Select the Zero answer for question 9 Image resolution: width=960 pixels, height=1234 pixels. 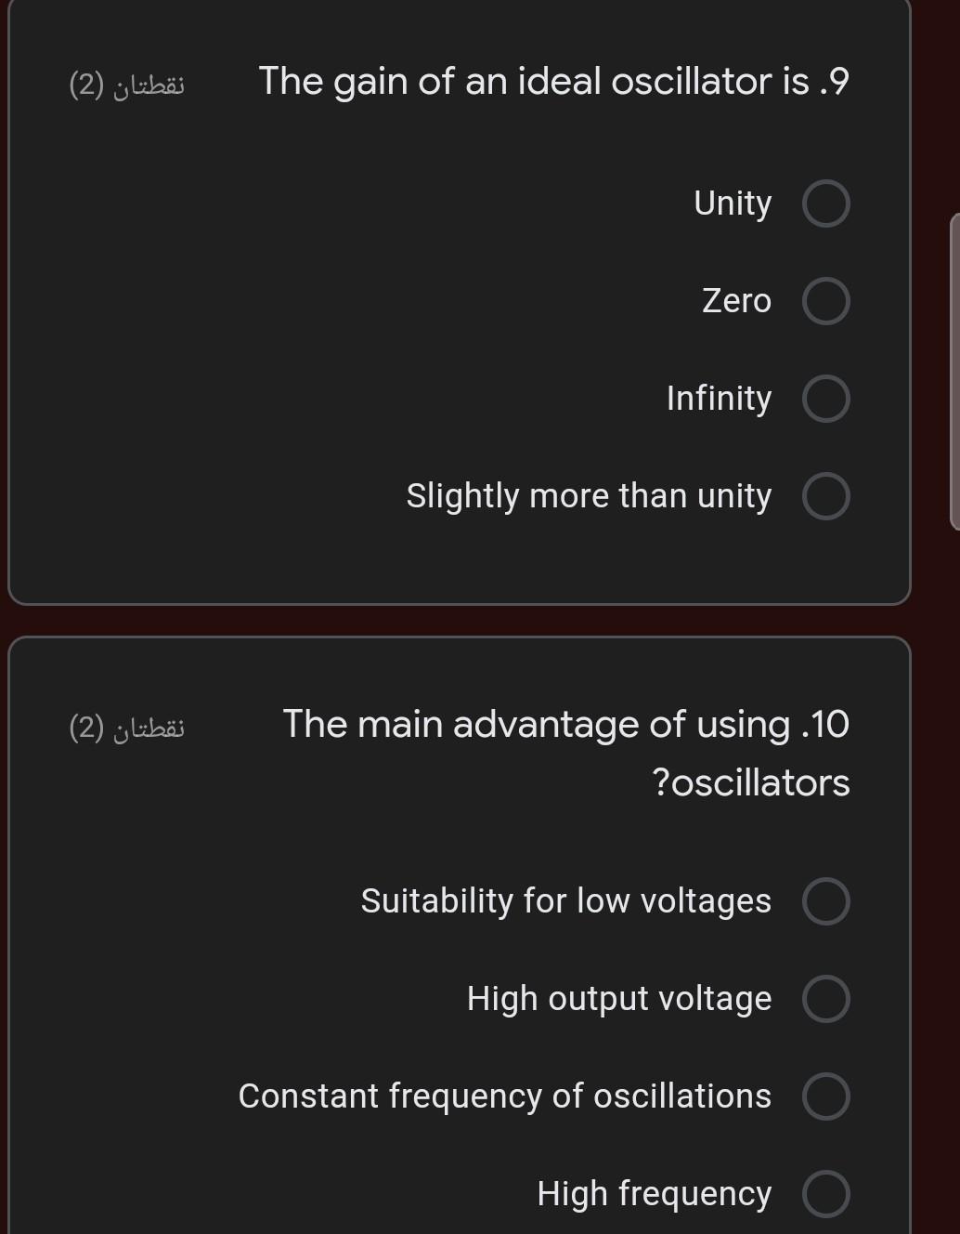pos(825,301)
